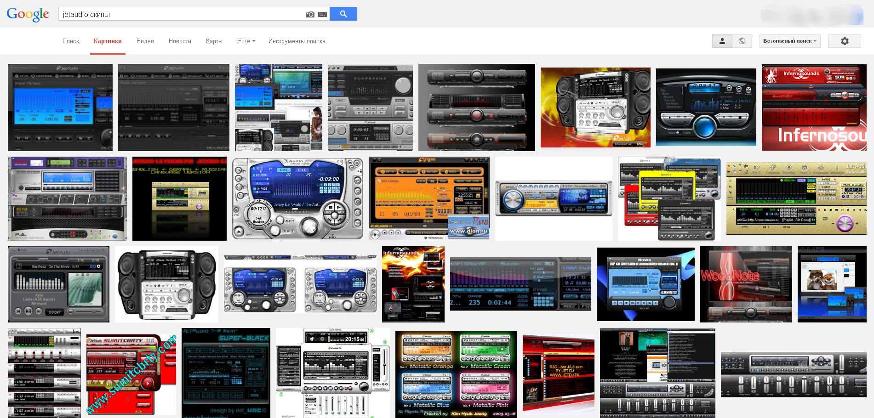Screen dimensions: 874x418
Task: Open the silver rack stereo thumbnail
Action: [x=67, y=198]
